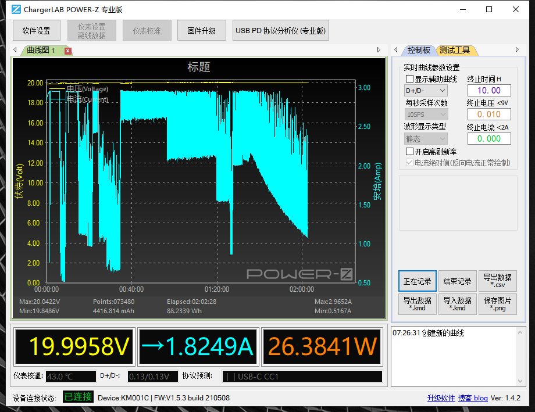Viewport: 535px width, 412px height.
Task: Click left arrow of the chart tab strip
Action: coord(15,50)
